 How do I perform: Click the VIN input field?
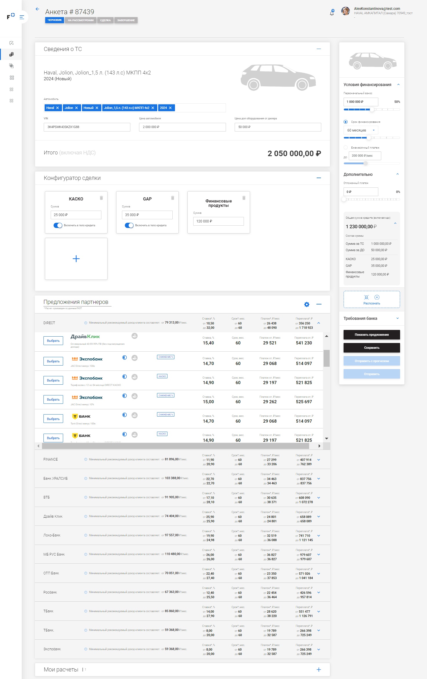87,127
